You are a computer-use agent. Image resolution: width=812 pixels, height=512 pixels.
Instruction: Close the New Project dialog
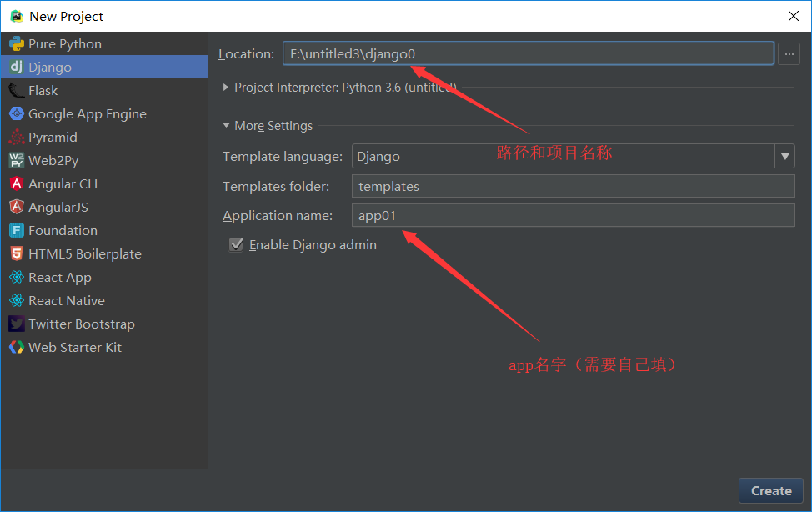pyautogui.click(x=793, y=16)
